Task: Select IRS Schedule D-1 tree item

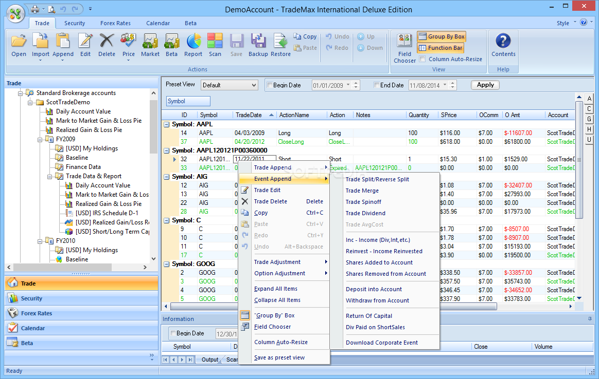Action: pos(107,213)
